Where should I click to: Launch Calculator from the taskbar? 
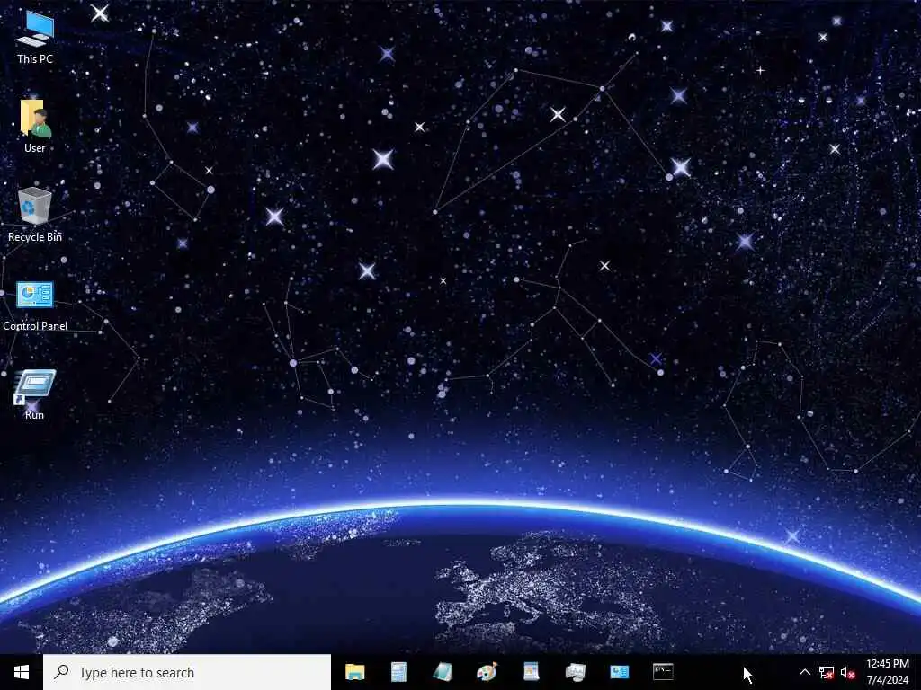(x=398, y=672)
